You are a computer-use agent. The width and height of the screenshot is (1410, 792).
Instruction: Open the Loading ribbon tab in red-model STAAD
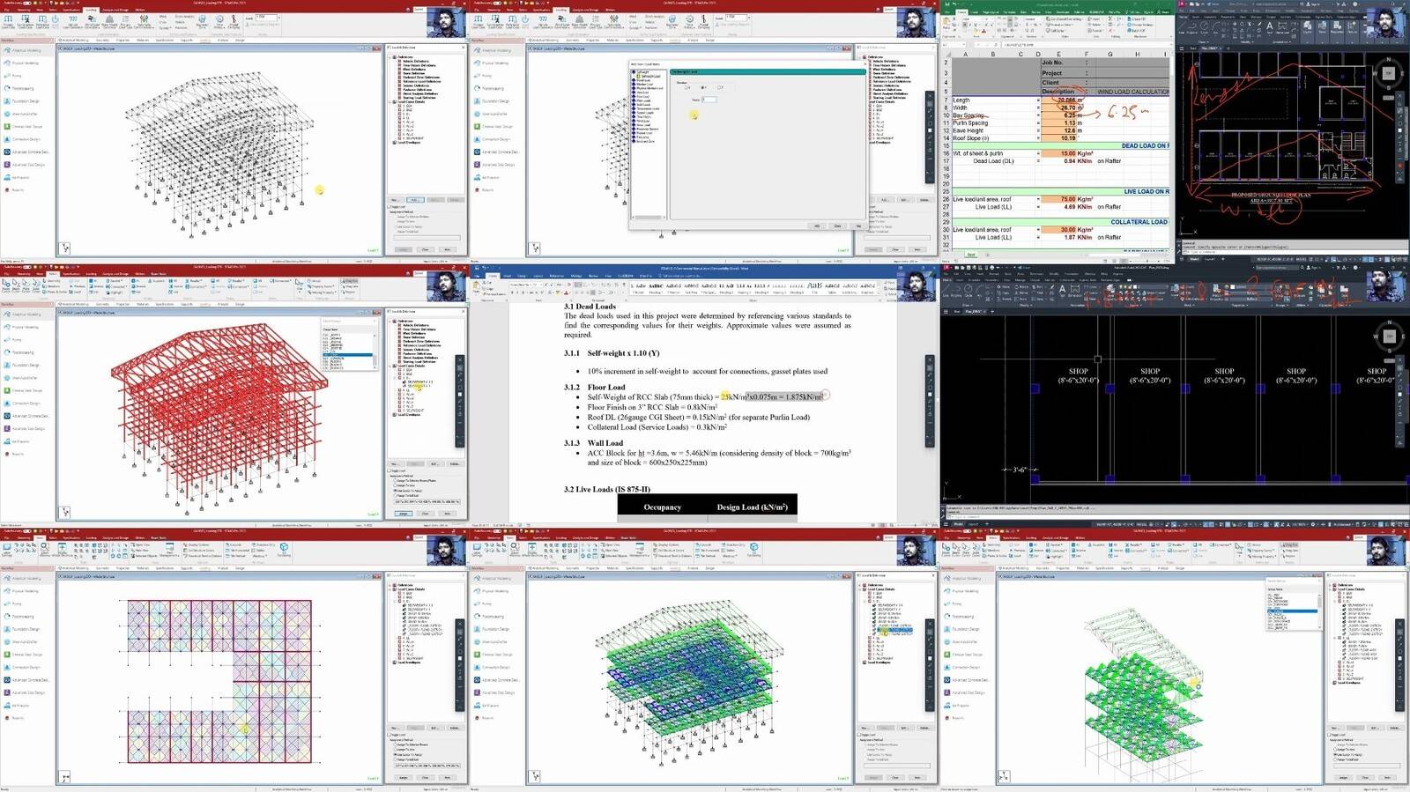click(91, 273)
